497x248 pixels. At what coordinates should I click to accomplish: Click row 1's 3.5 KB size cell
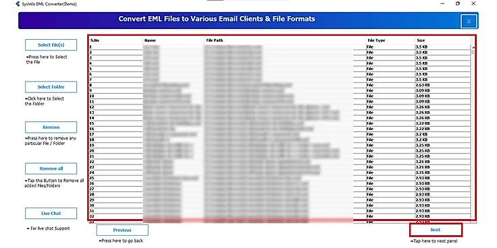(x=442, y=46)
